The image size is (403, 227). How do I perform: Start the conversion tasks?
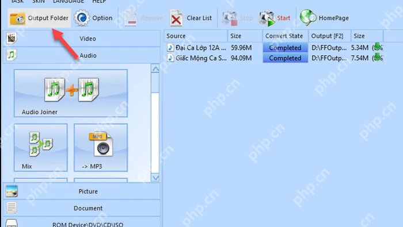click(275, 18)
